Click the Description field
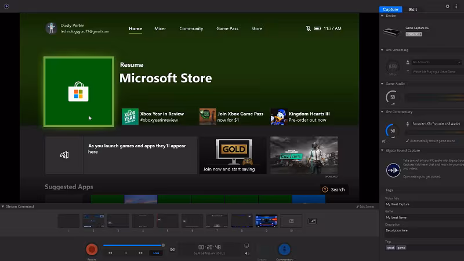The image size is (464, 261). [x=425, y=233]
